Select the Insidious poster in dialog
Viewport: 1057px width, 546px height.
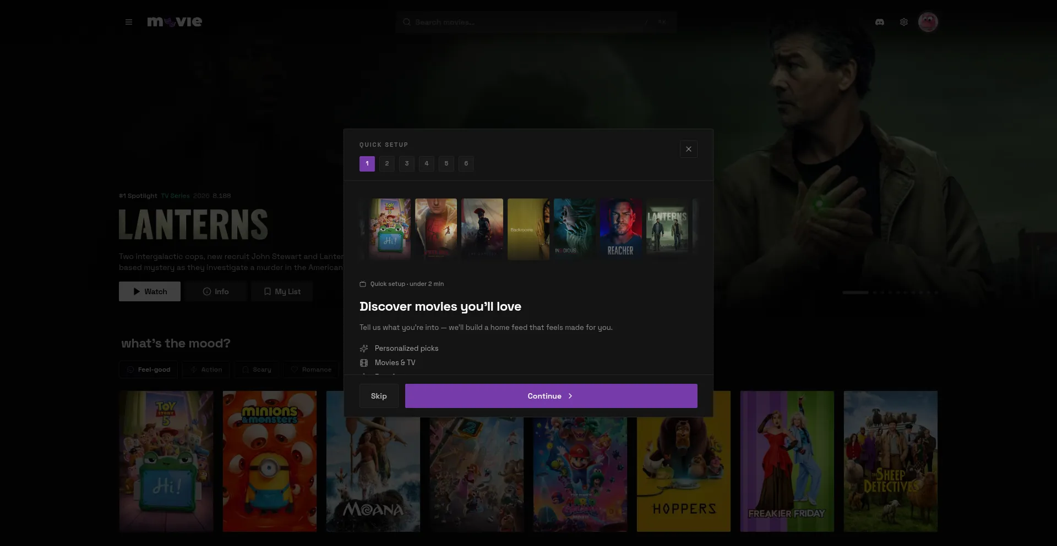coord(575,229)
